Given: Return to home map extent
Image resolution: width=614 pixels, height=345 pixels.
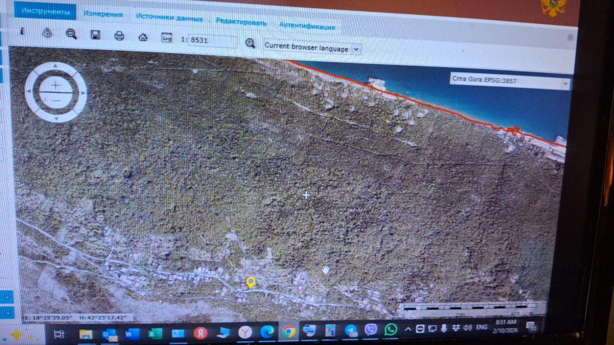Looking at the screenshot, I should 142,37.
